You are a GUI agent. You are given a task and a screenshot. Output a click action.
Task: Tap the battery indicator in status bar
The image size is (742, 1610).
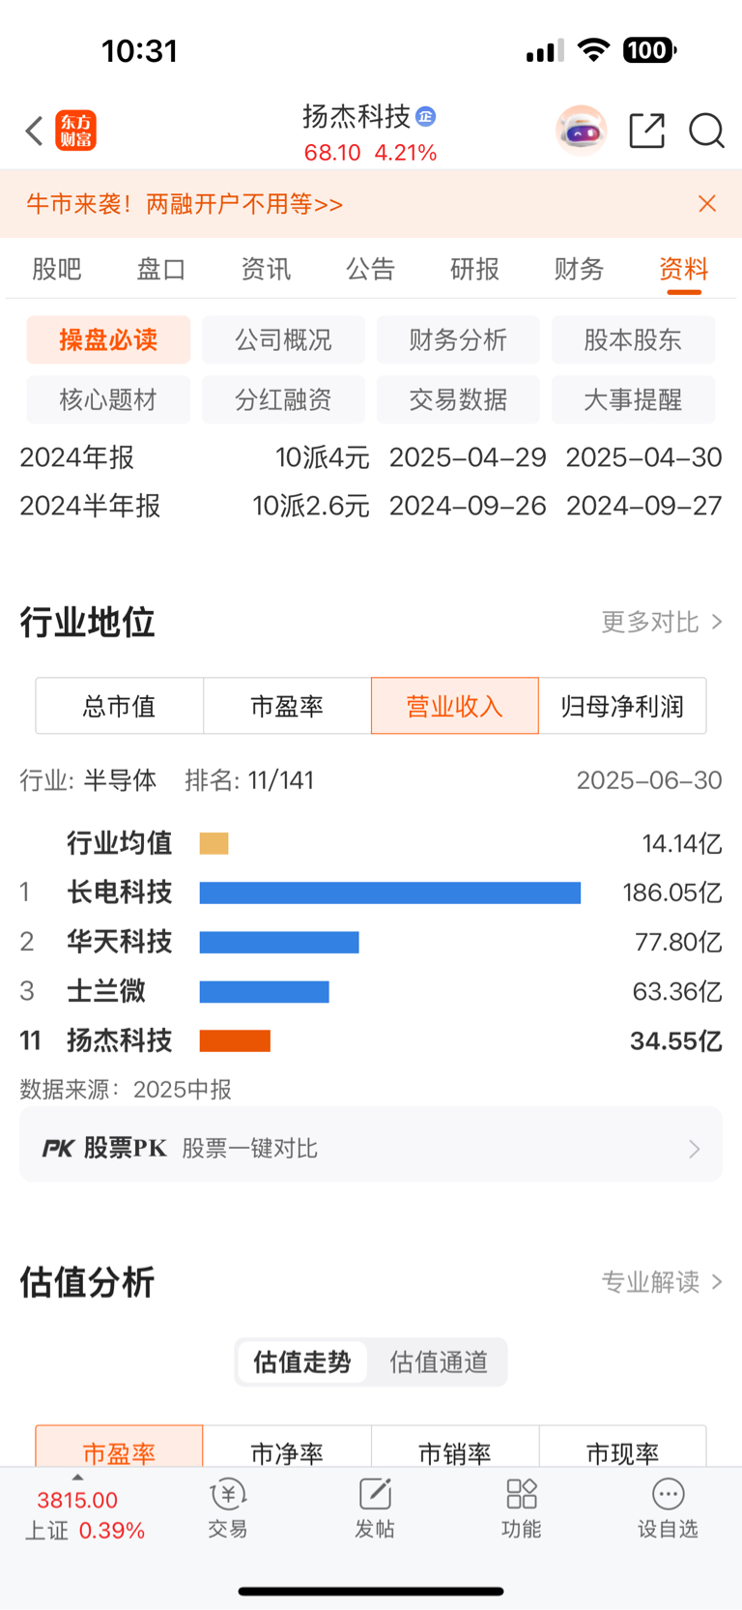[x=650, y=50]
